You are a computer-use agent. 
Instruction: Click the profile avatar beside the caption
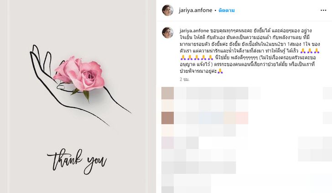point(168,33)
